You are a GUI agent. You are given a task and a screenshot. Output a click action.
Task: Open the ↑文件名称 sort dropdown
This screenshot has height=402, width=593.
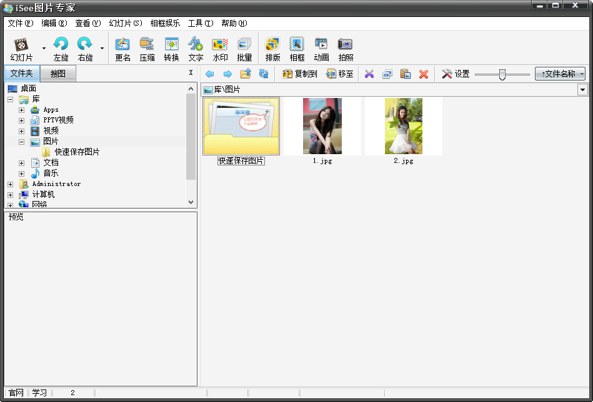click(x=560, y=74)
